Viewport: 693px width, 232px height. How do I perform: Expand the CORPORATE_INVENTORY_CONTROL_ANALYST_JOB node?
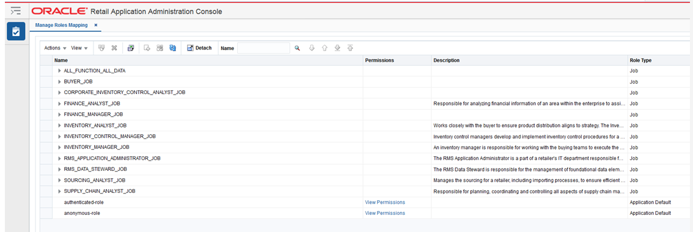(59, 92)
